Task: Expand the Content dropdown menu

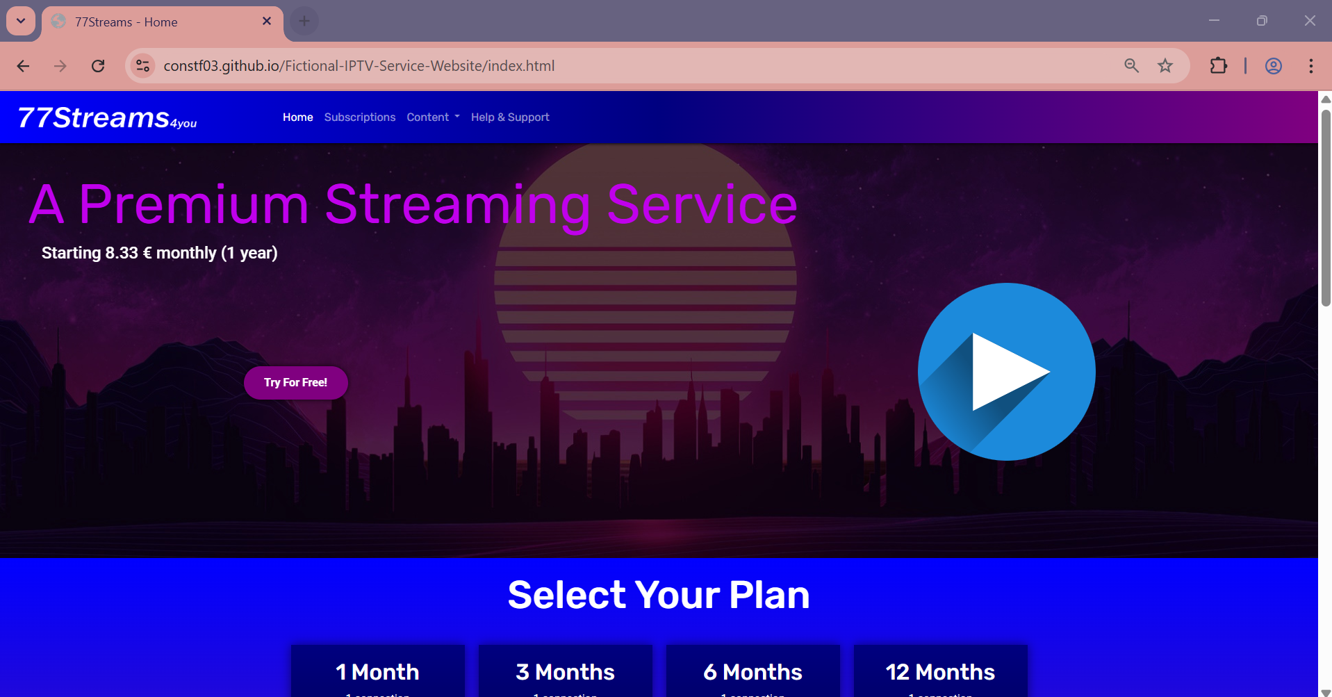Action: click(433, 117)
